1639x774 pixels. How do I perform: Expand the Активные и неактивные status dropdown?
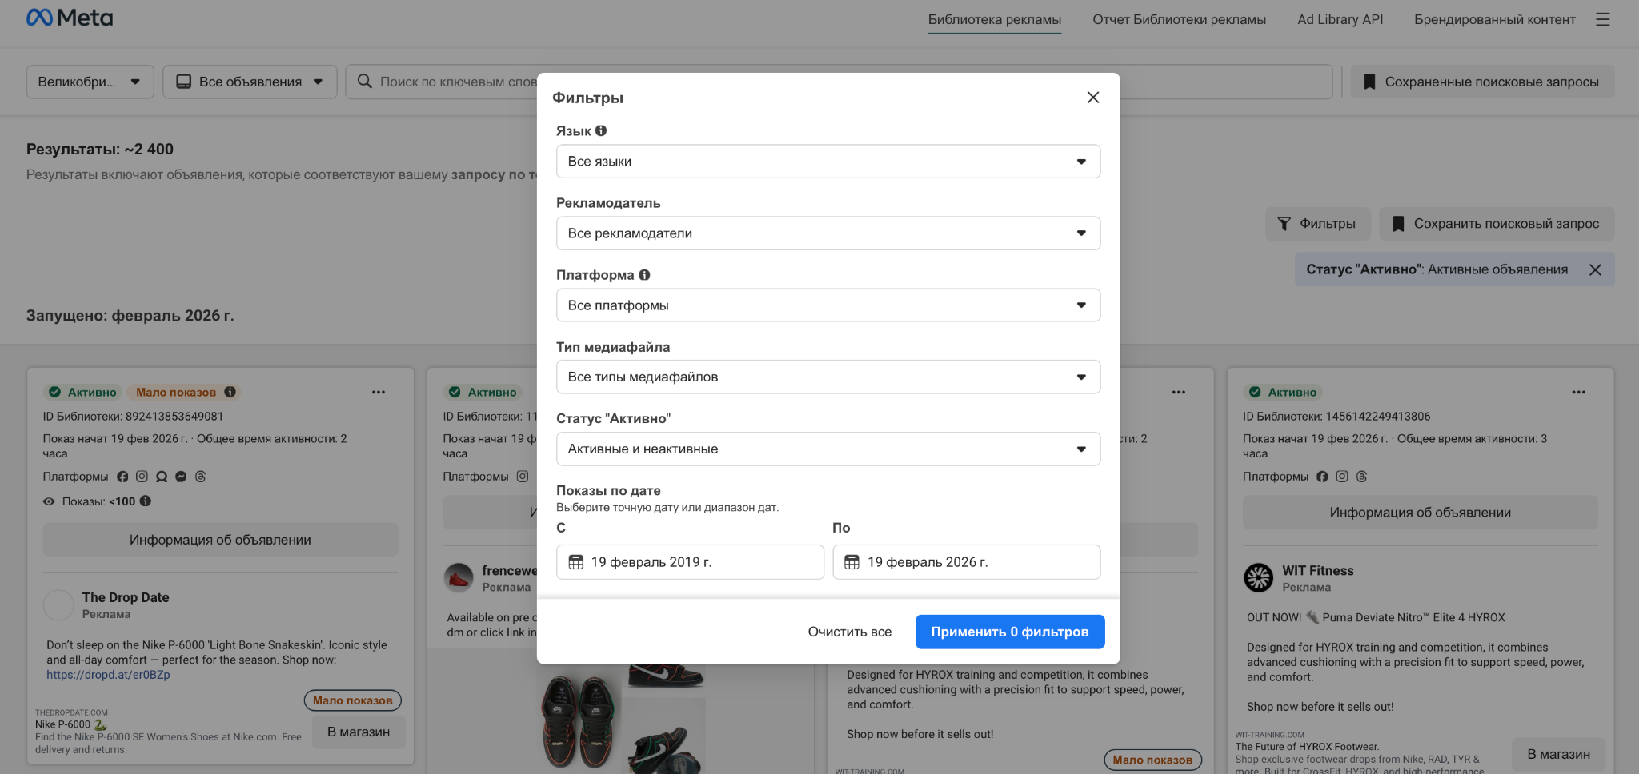[x=828, y=449]
